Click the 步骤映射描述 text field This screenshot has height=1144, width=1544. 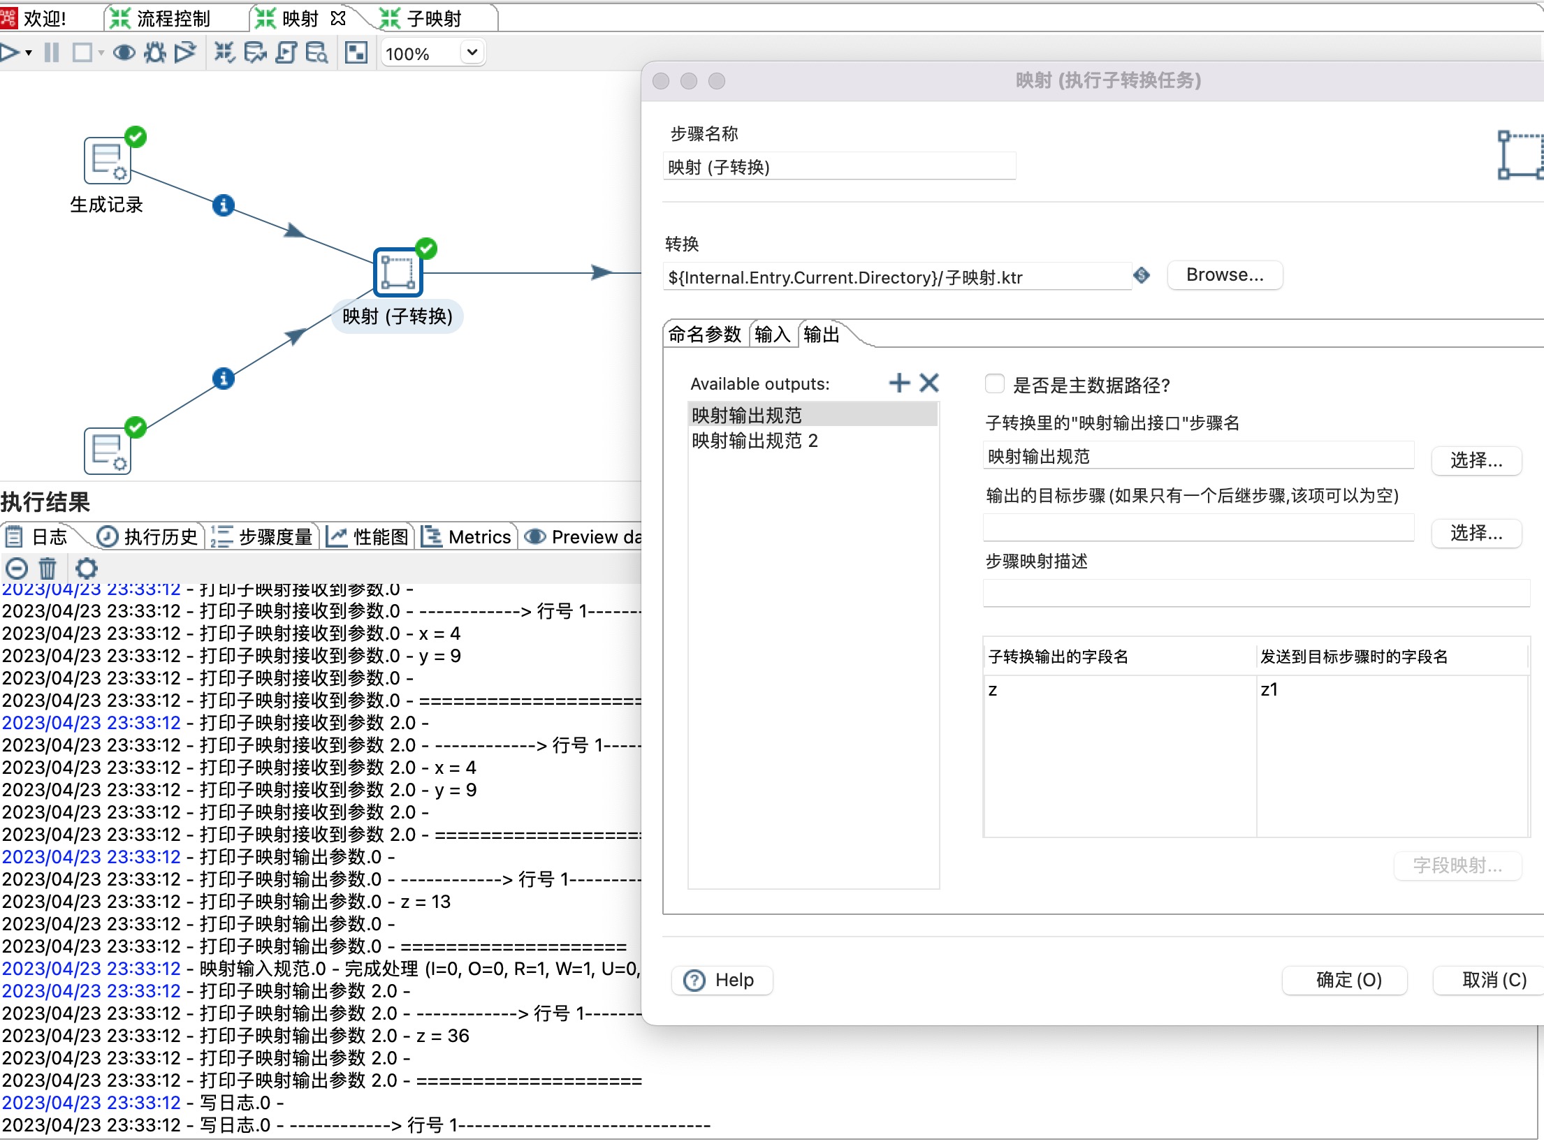tap(1255, 594)
